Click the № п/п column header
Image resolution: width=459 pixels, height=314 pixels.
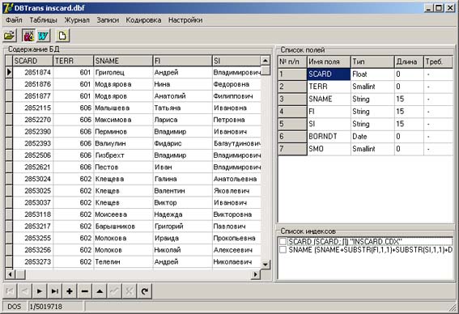[x=292, y=62]
